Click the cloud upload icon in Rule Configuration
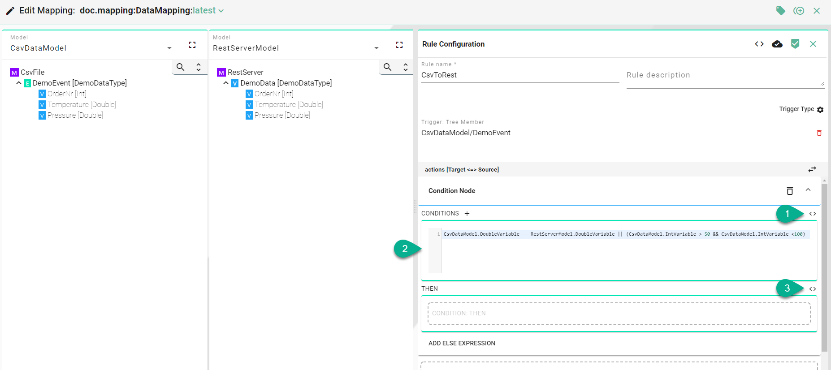The height and width of the screenshot is (370, 831). [x=777, y=44]
